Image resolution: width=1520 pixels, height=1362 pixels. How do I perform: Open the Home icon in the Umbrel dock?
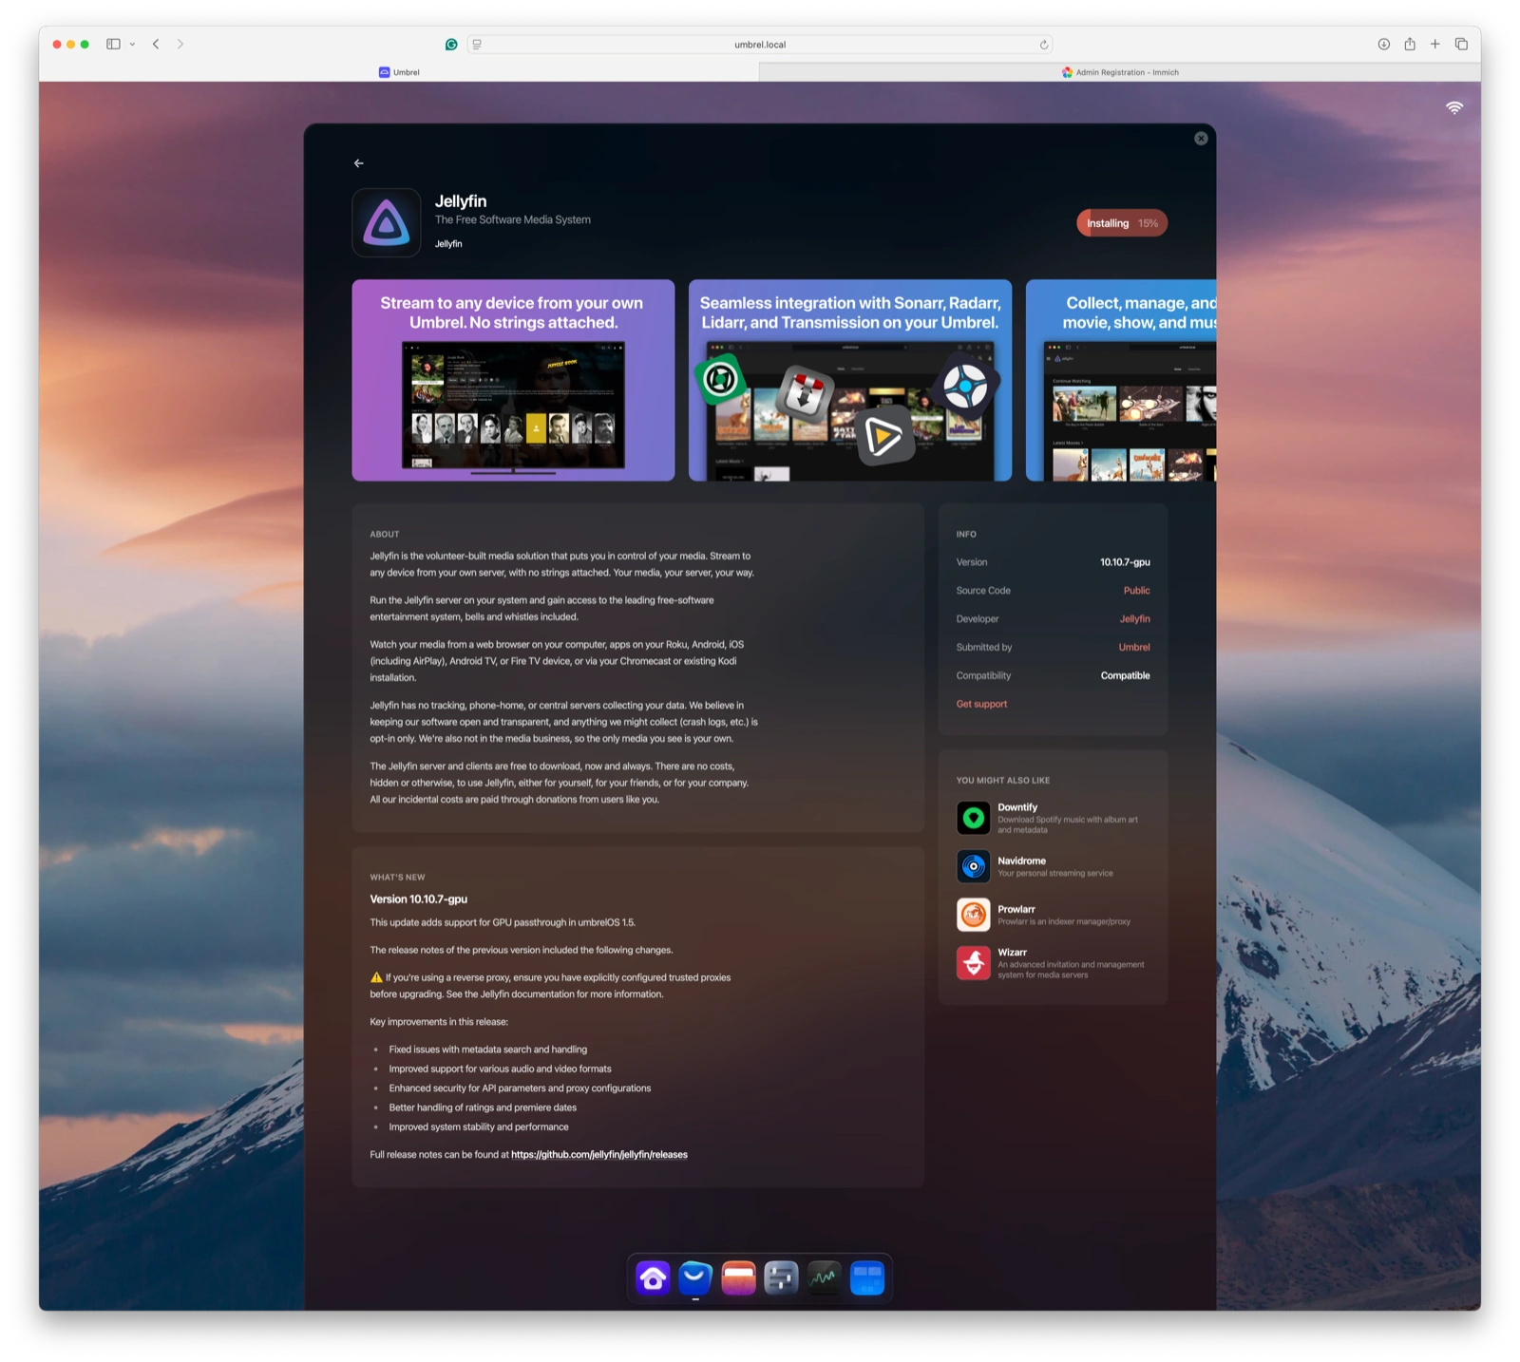pos(653,1278)
